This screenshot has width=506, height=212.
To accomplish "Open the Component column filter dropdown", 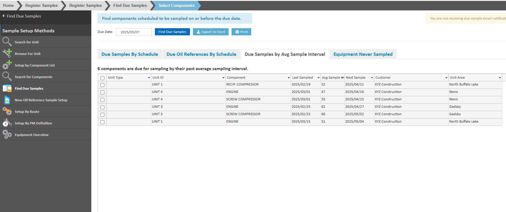I will point(289,78).
